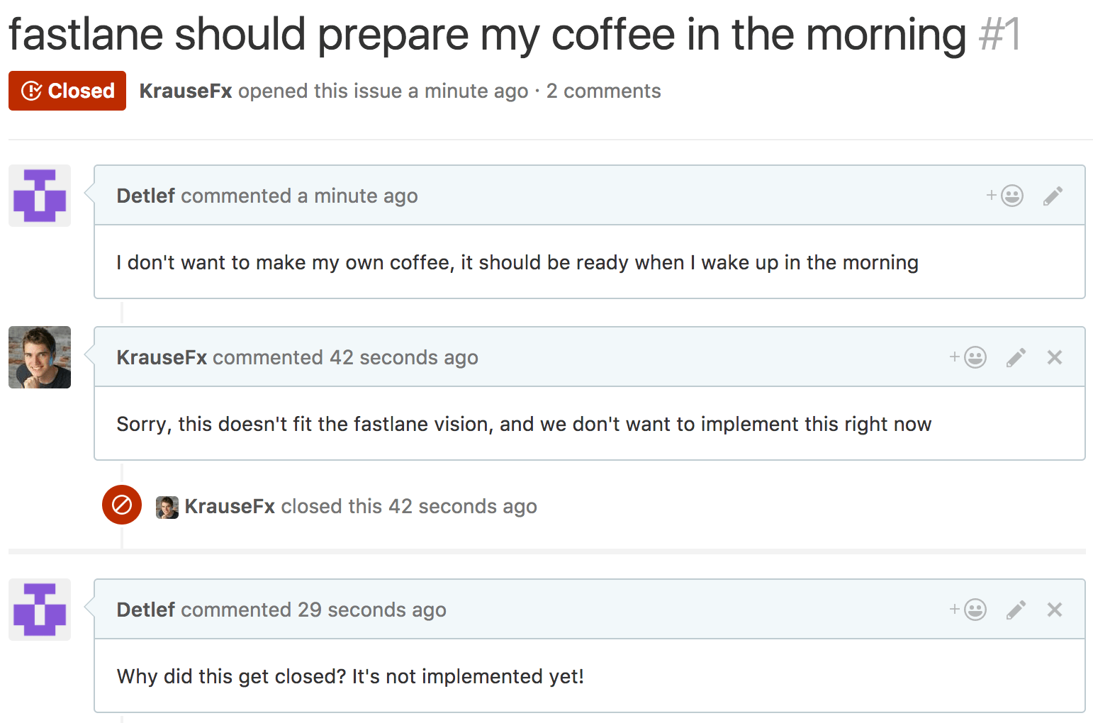
Task: Click KrauseFx name in comment header
Action: 162,357
